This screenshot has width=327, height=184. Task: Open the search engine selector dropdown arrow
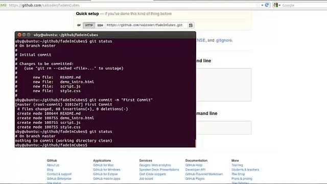tap(279, 5)
